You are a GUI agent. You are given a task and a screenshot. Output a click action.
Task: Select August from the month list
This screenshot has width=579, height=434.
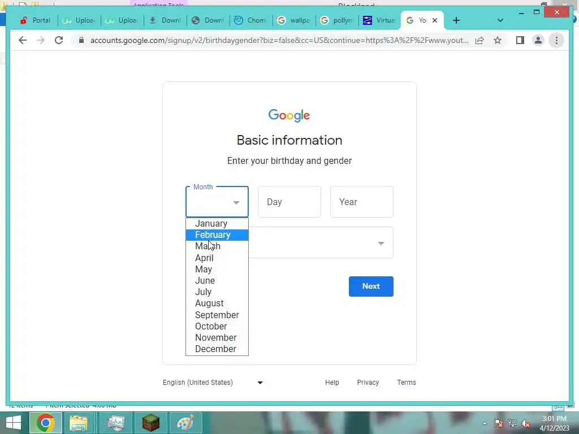[x=217, y=303]
